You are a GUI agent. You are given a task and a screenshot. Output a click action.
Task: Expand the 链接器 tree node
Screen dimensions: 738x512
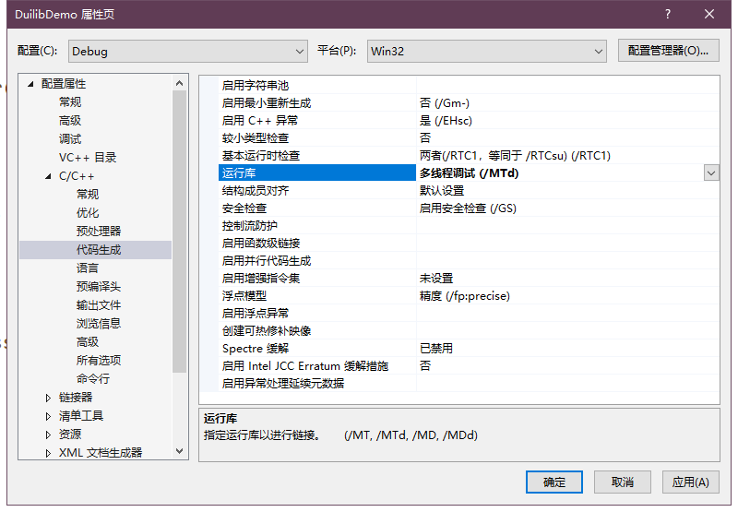coord(48,398)
